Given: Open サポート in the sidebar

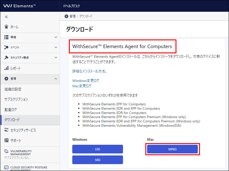Looking at the screenshot, I should point(30,140).
